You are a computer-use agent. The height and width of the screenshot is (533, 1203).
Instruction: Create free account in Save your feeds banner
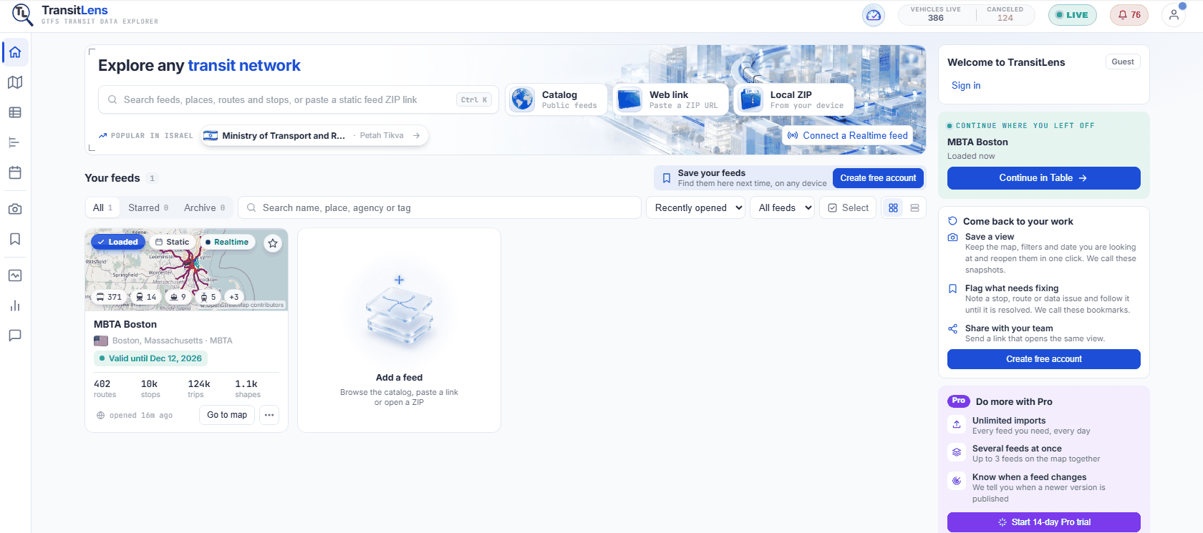(x=878, y=178)
